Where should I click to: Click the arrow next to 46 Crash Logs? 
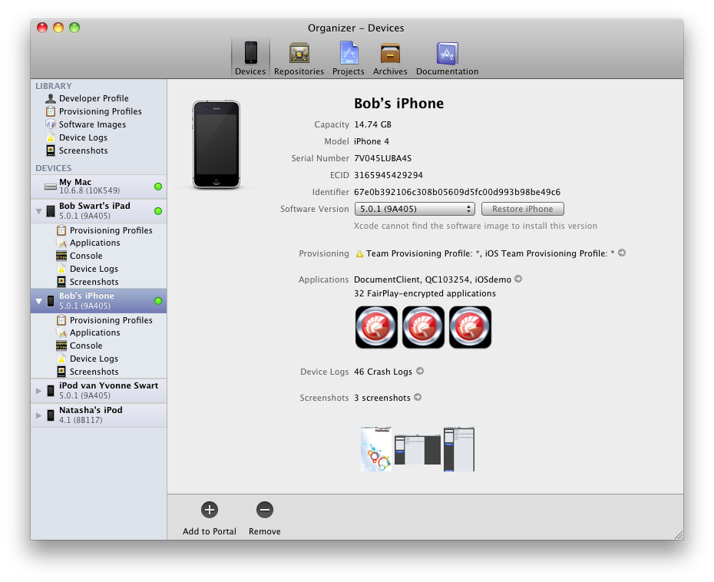pos(420,371)
